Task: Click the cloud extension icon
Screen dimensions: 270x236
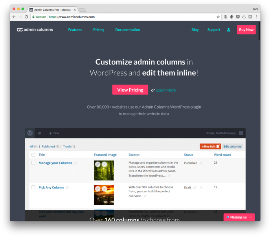Action: tap(244, 17)
